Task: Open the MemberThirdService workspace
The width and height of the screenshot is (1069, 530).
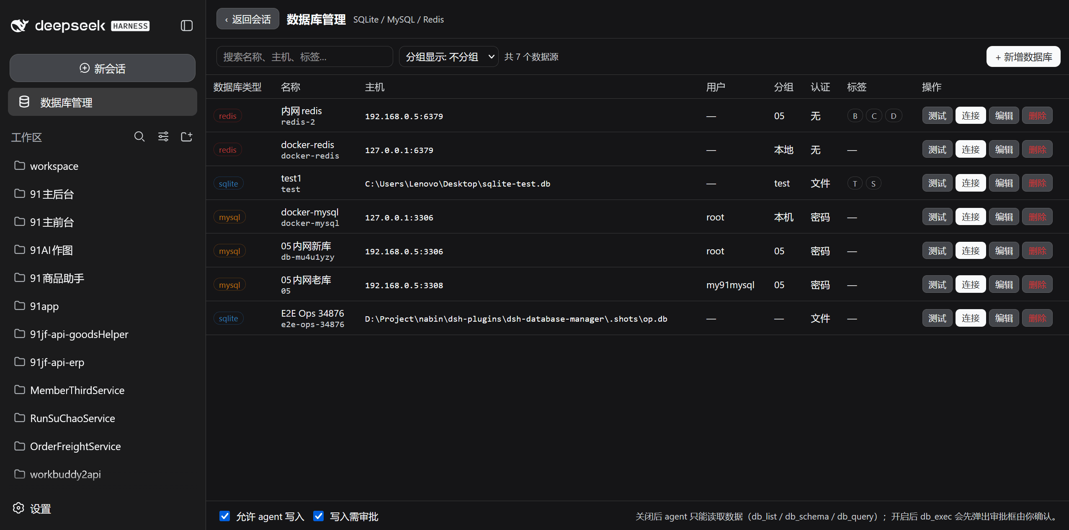Action: 103,390
